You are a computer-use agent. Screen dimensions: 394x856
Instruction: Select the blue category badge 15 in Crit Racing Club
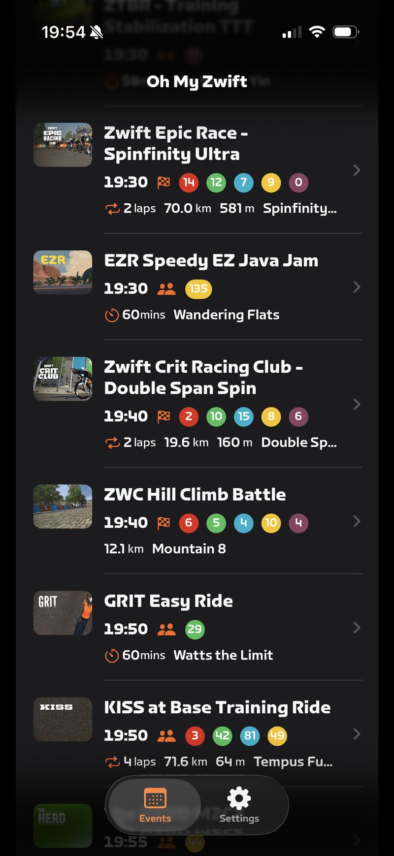(244, 416)
